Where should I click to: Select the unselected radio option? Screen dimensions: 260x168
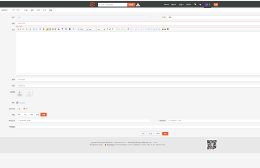tap(17, 109)
